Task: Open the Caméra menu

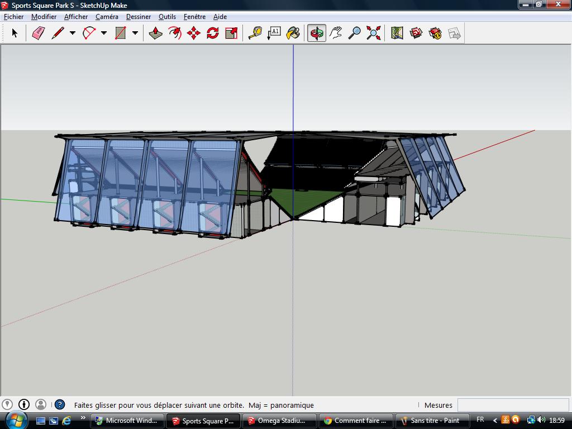Action: point(107,17)
